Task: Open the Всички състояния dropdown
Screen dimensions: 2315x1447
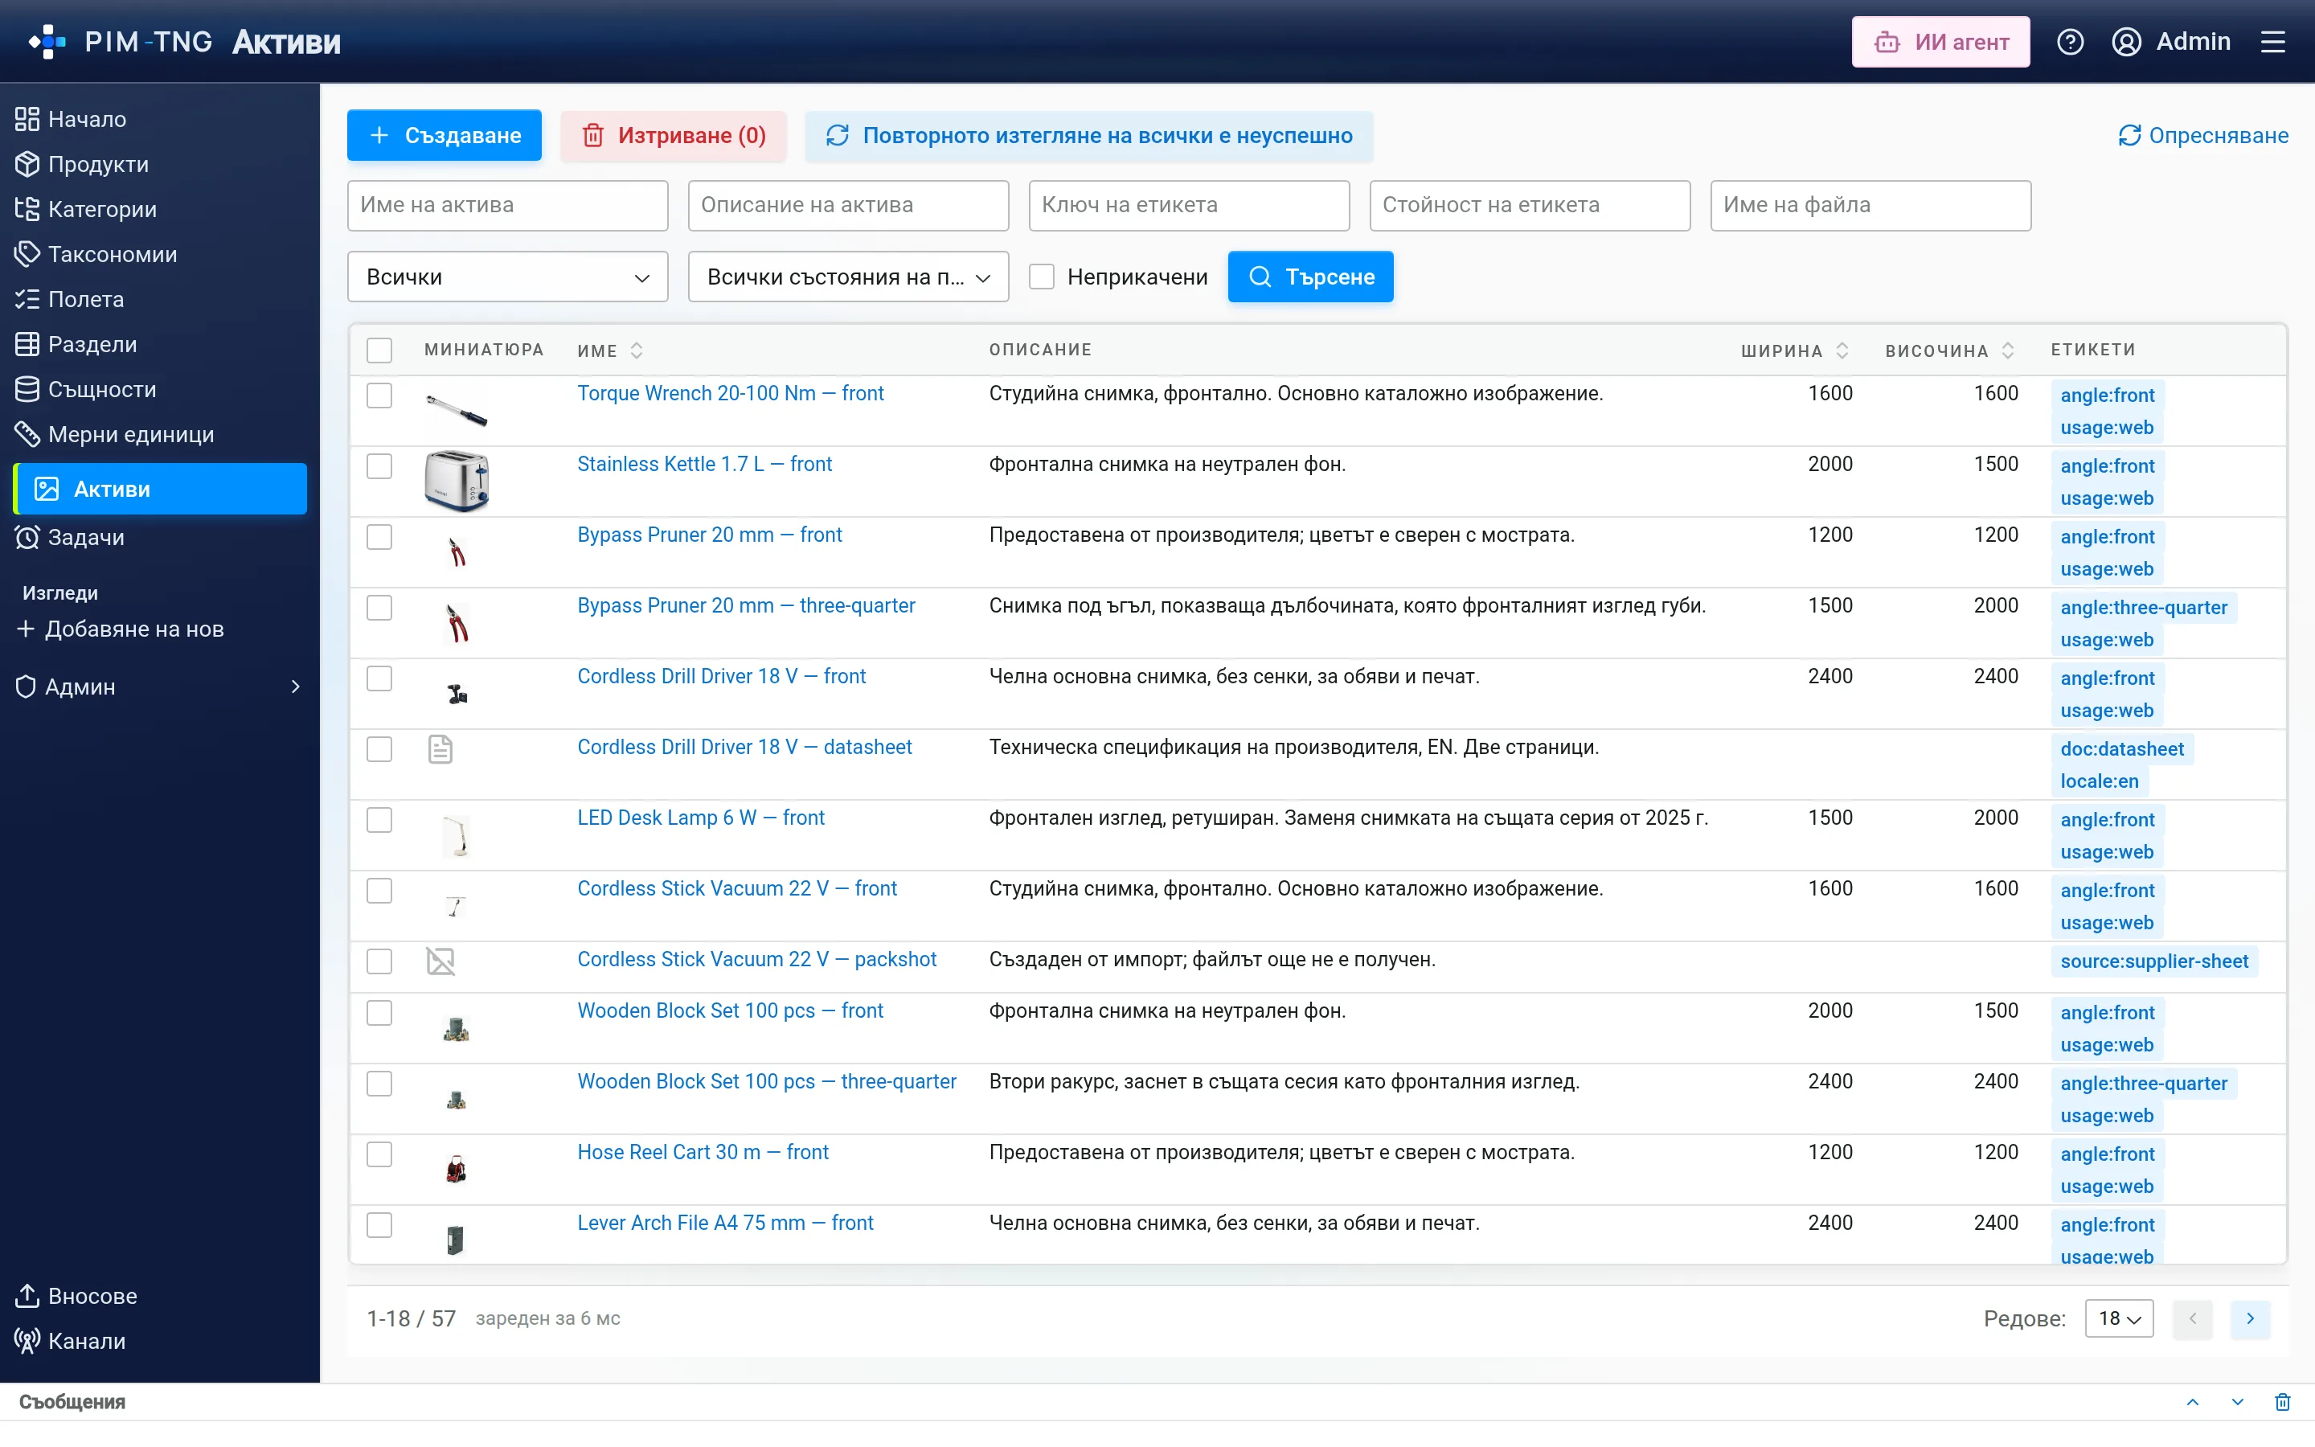Action: click(x=847, y=277)
